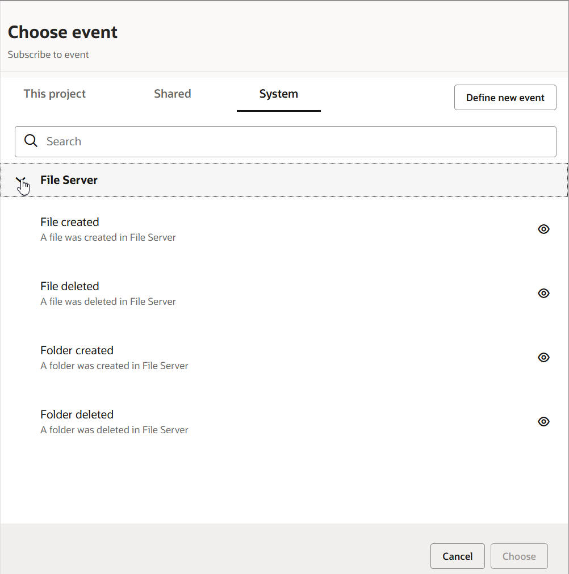Screen dimensions: 569x574
Task: Select the System tab
Action: point(278,94)
